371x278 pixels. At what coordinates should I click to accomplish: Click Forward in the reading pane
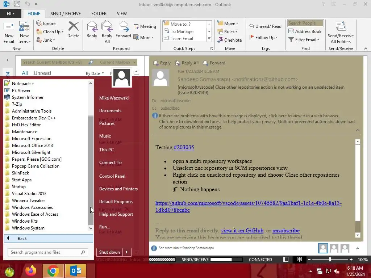click(214, 63)
